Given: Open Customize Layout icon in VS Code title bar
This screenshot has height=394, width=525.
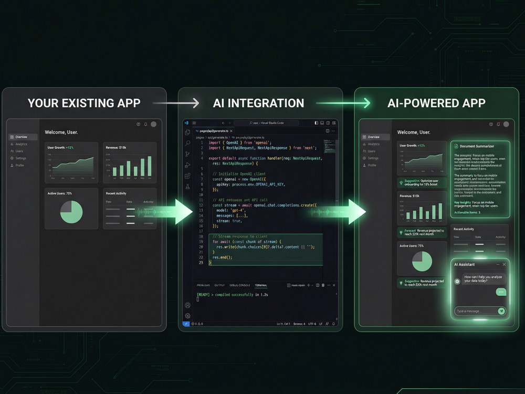Looking at the screenshot, I should coord(334,123).
